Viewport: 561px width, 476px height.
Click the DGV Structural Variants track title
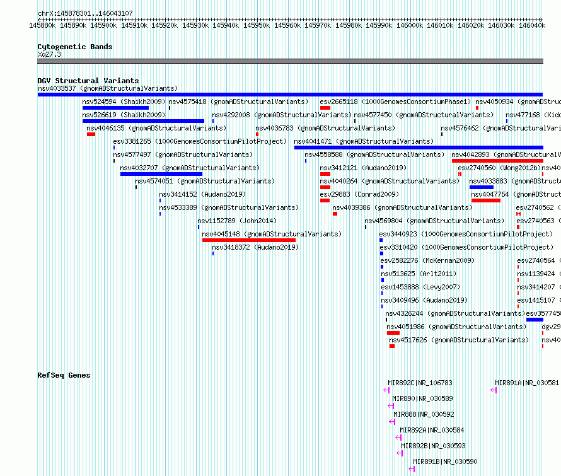click(x=88, y=81)
